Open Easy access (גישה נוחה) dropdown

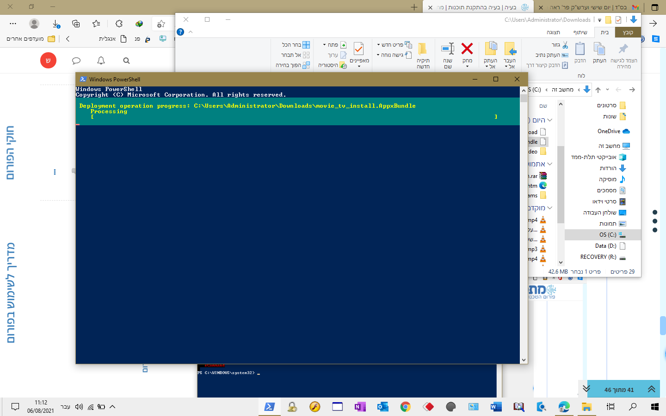click(x=394, y=55)
